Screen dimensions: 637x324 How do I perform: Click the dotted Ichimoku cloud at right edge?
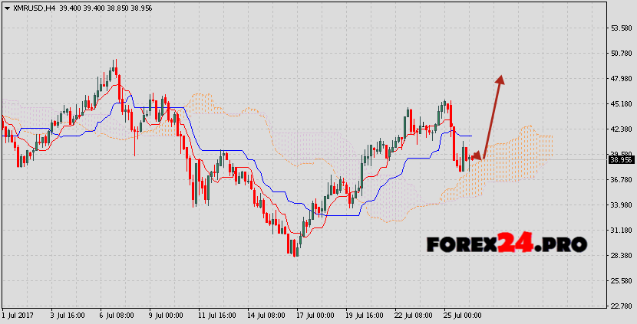(x=541, y=153)
